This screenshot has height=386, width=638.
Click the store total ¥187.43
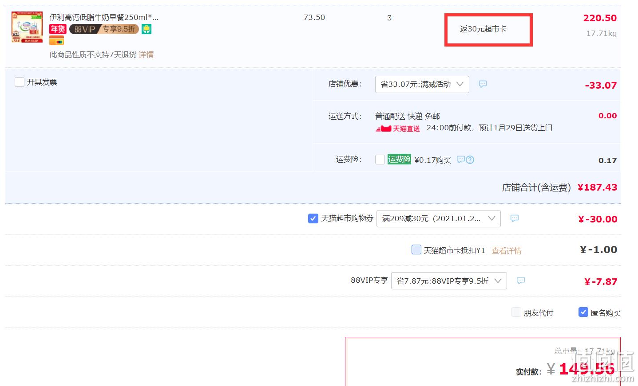tap(597, 187)
